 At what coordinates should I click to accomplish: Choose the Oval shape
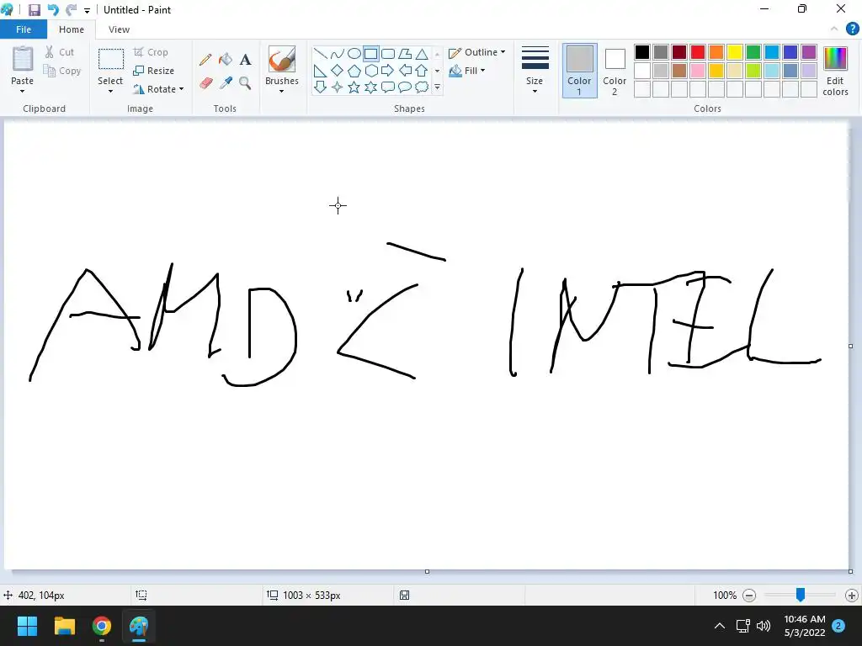pyautogui.click(x=354, y=54)
